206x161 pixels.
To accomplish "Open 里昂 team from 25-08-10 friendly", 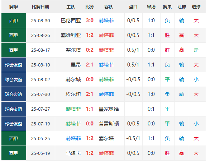I will pyautogui.click(x=76, y=65).
